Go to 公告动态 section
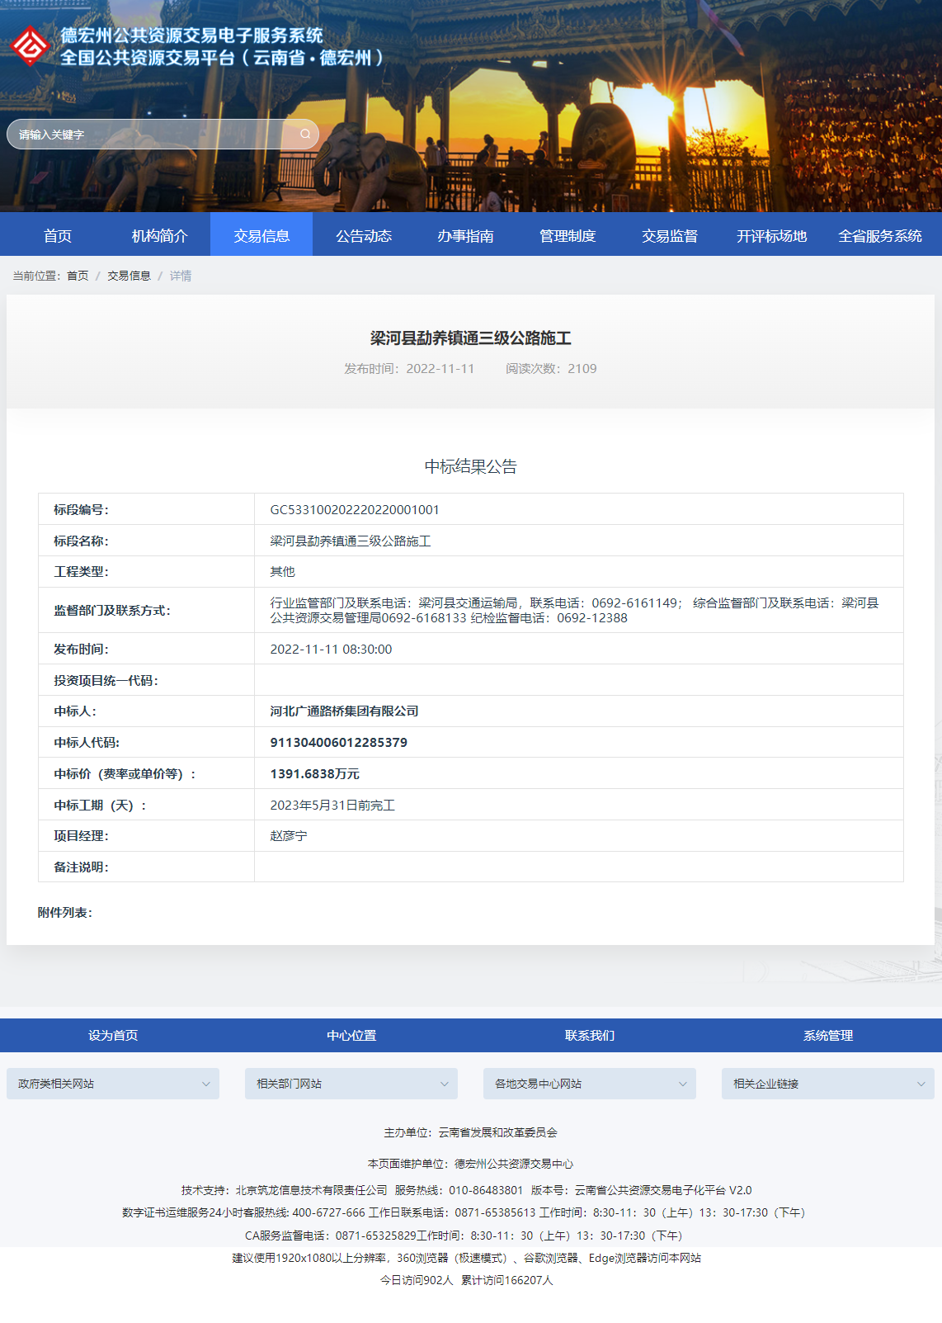The image size is (942, 1323). click(364, 236)
